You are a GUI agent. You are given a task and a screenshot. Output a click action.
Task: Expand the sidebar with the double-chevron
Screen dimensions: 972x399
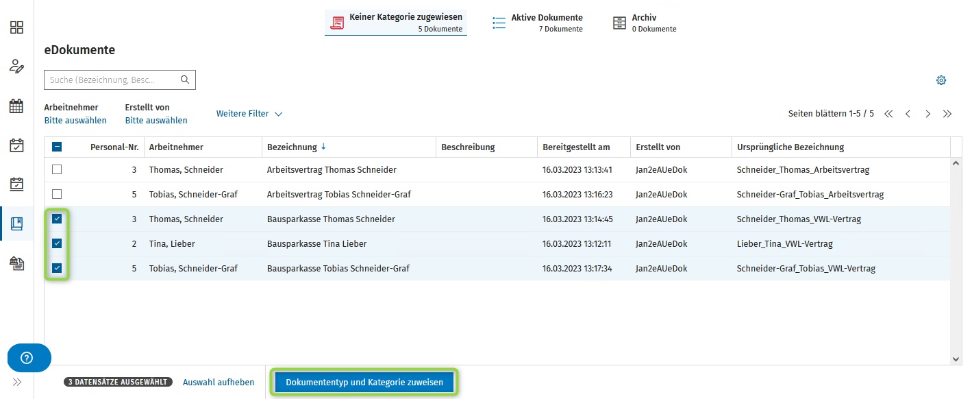tap(16, 382)
